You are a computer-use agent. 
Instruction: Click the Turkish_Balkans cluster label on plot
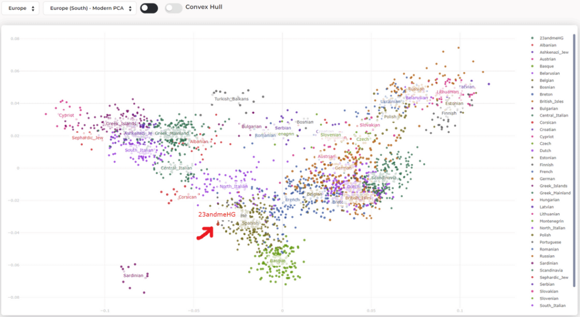(232, 99)
